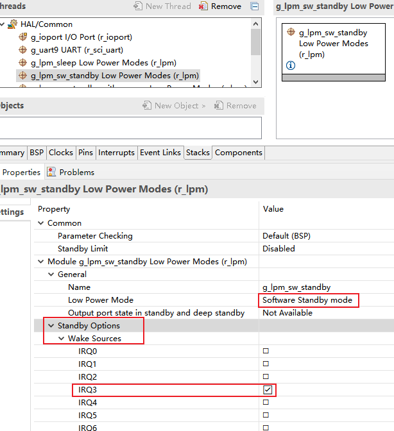Enable the IRQ0 wake source checkbox
The image size is (394, 431).
point(266,351)
